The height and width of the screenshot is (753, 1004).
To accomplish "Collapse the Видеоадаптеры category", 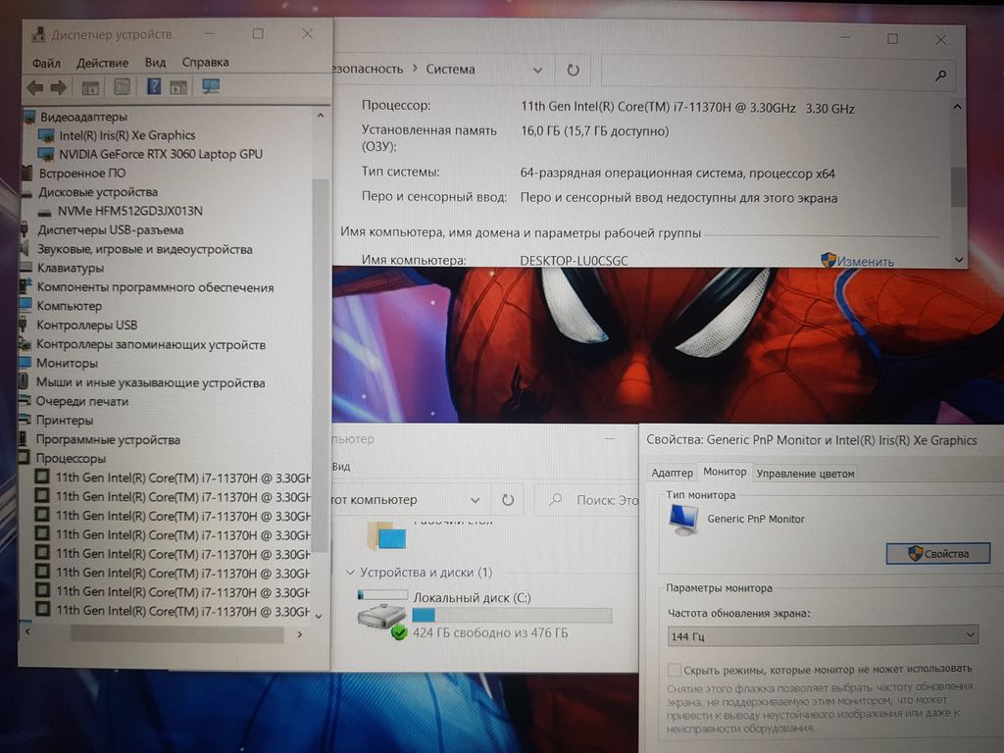I will (83, 117).
